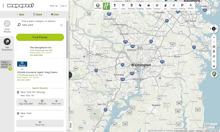Image resolution: width=220 pixels, height=132 pixels.
Task: Click the green Find Places button
Action: (x=40, y=37)
